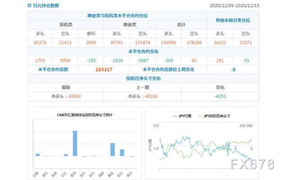Click the circle icon beside 日元持仓数据 title

(x=30, y=6)
